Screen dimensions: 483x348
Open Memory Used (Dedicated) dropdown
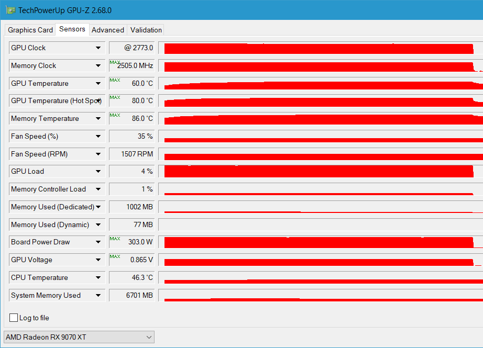pos(98,207)
